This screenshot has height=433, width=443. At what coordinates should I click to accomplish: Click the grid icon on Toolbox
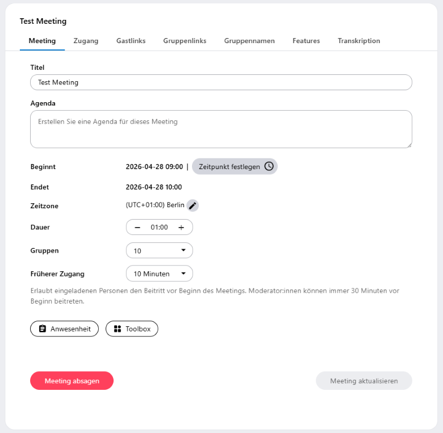point(118,329)
